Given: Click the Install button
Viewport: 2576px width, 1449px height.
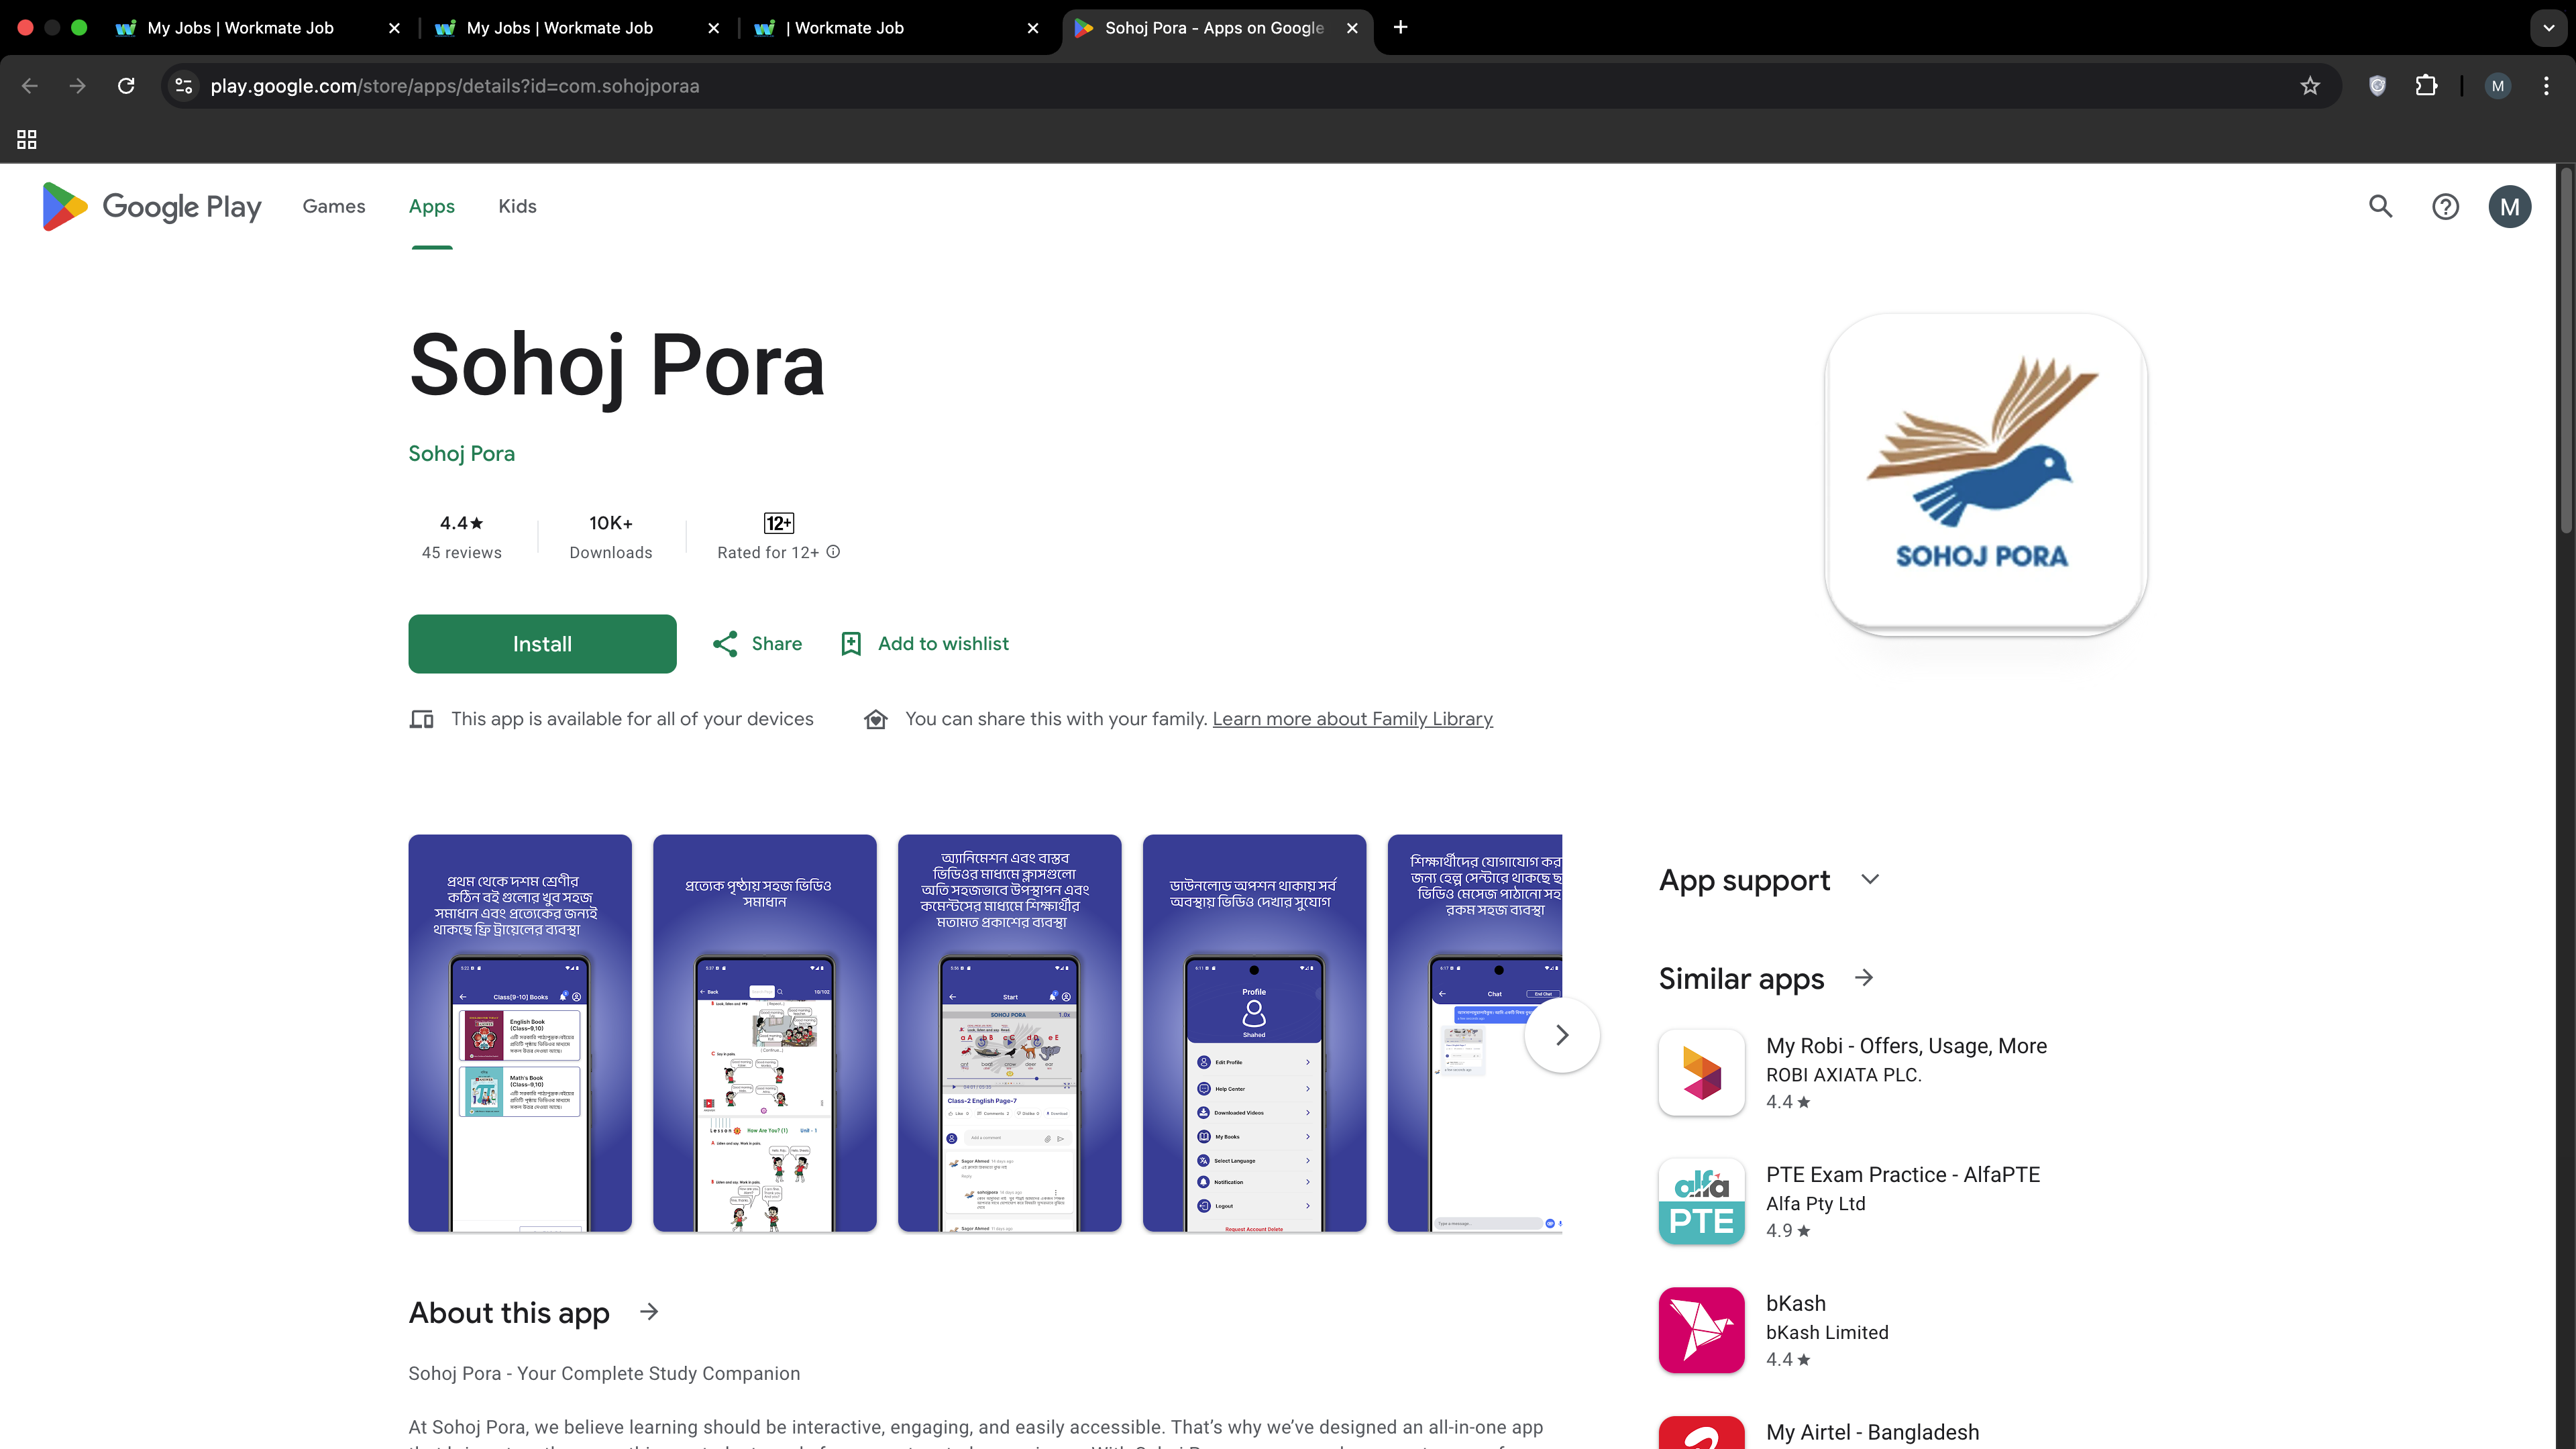Looking at the screenshot, I should [542, 644].
